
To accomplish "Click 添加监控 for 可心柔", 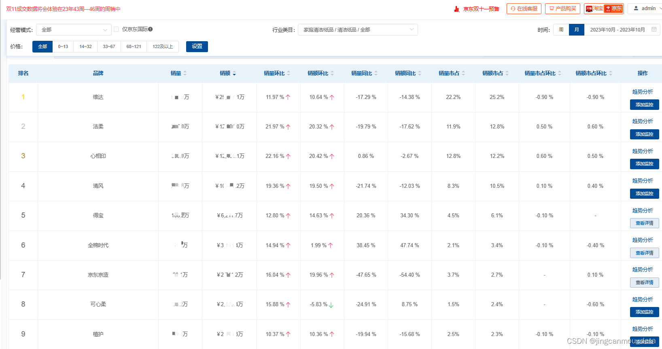I will [644, 312].
